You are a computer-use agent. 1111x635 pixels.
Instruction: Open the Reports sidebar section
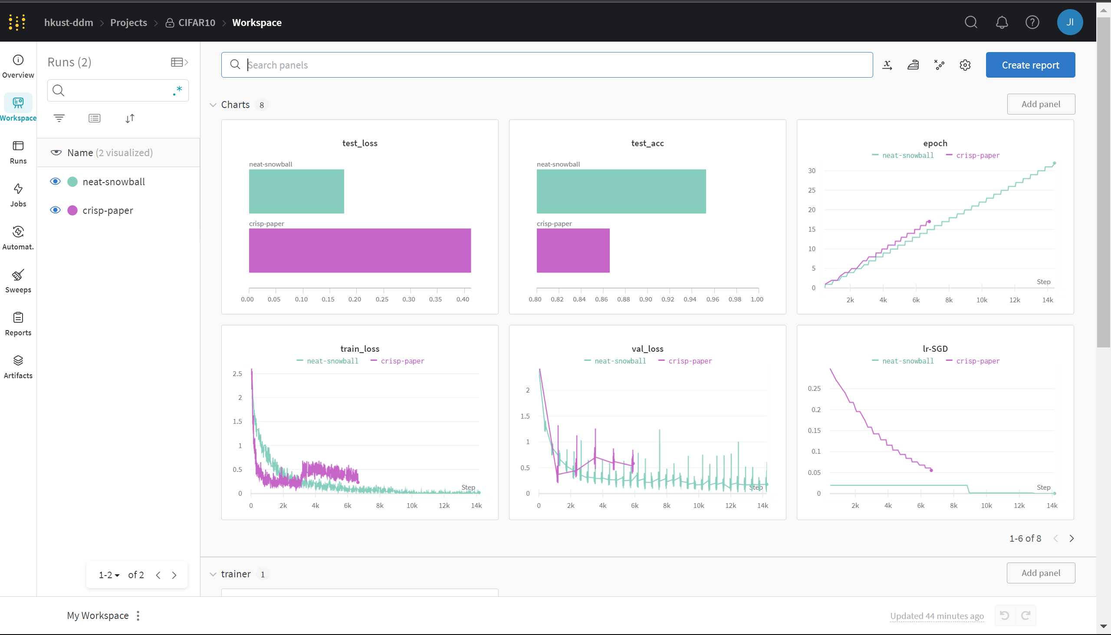click(18, 324)
